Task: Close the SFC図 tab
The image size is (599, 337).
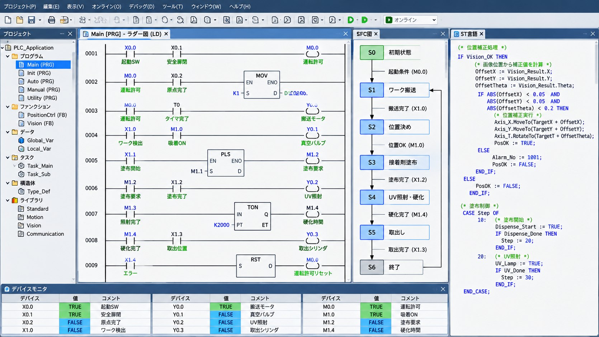Action: 376,34
